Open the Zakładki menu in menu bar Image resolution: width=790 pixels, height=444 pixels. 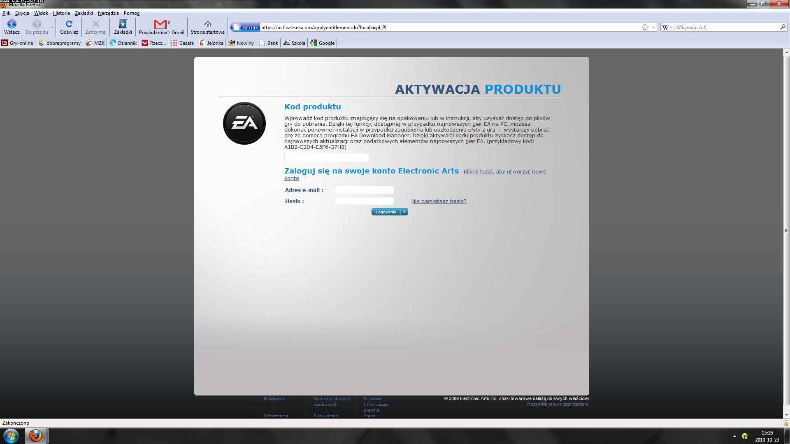[x=84, y=13]
